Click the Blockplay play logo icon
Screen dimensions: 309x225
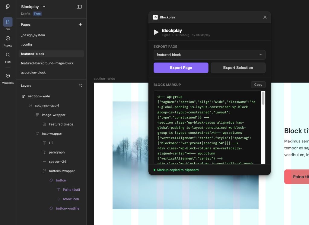pos(156,32)
